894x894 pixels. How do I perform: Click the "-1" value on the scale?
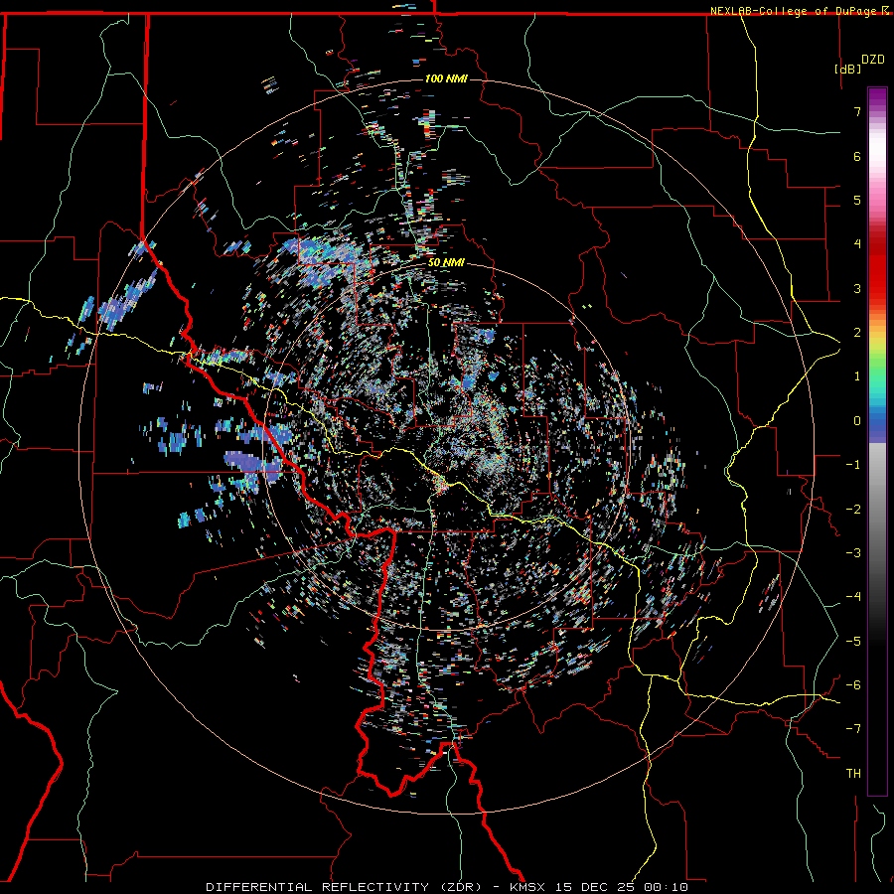click(x=853, y=465)
